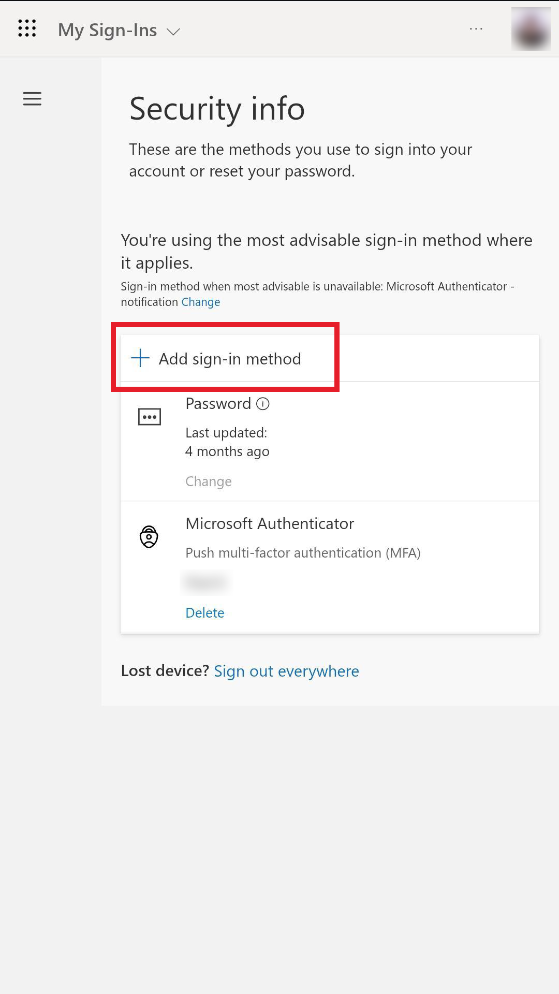Screen dimensions: 559x994
Task: Click the Change default sign-in method link
Action: coord(200,302)
